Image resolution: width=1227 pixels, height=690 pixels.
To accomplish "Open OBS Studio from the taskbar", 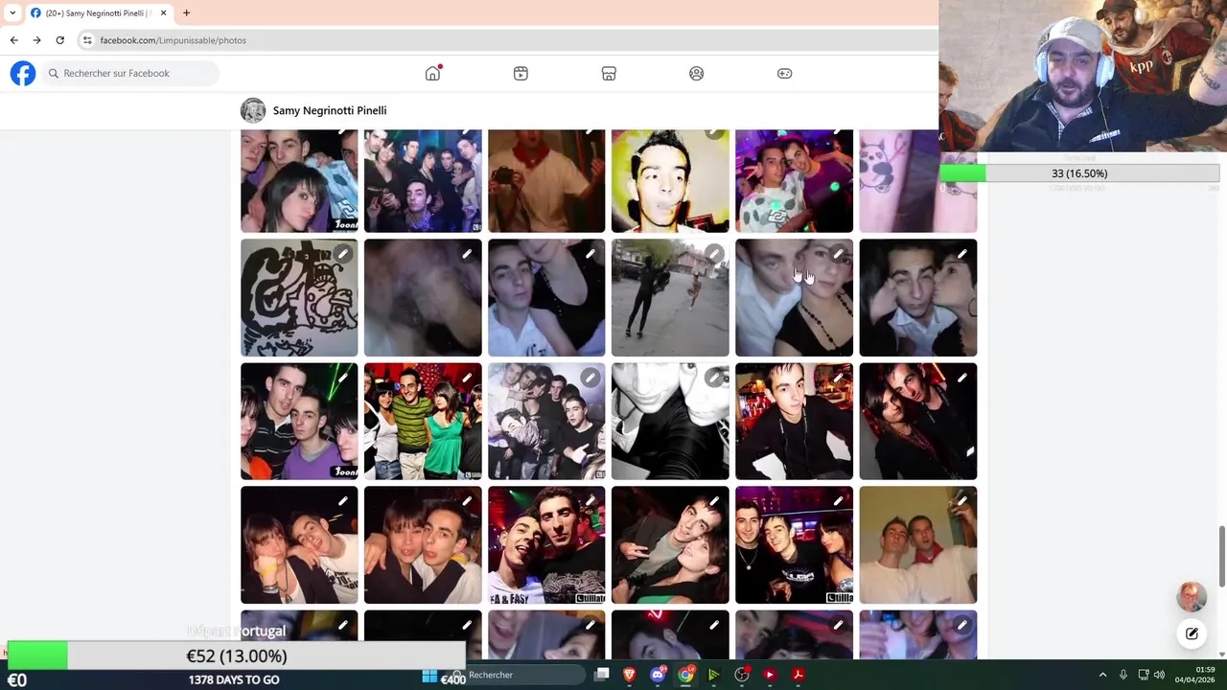I will [742, 675].
